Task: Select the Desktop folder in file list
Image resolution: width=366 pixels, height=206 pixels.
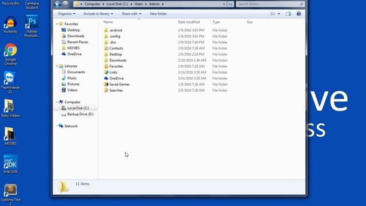Action: [116, 54]
